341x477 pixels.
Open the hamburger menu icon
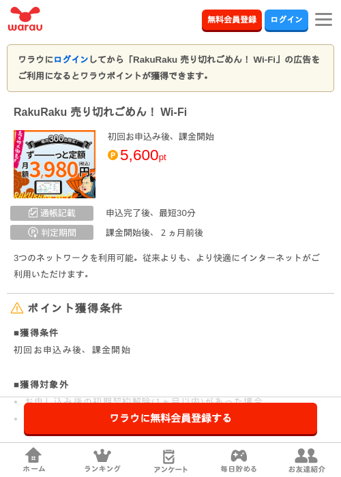[323, 20]
